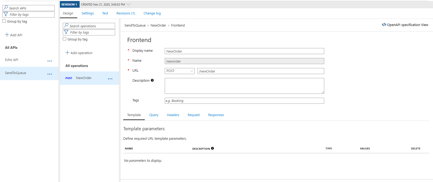433x182 pixels.
Task: Expand the revision dropdown chevron
Action: coord(128,4)
